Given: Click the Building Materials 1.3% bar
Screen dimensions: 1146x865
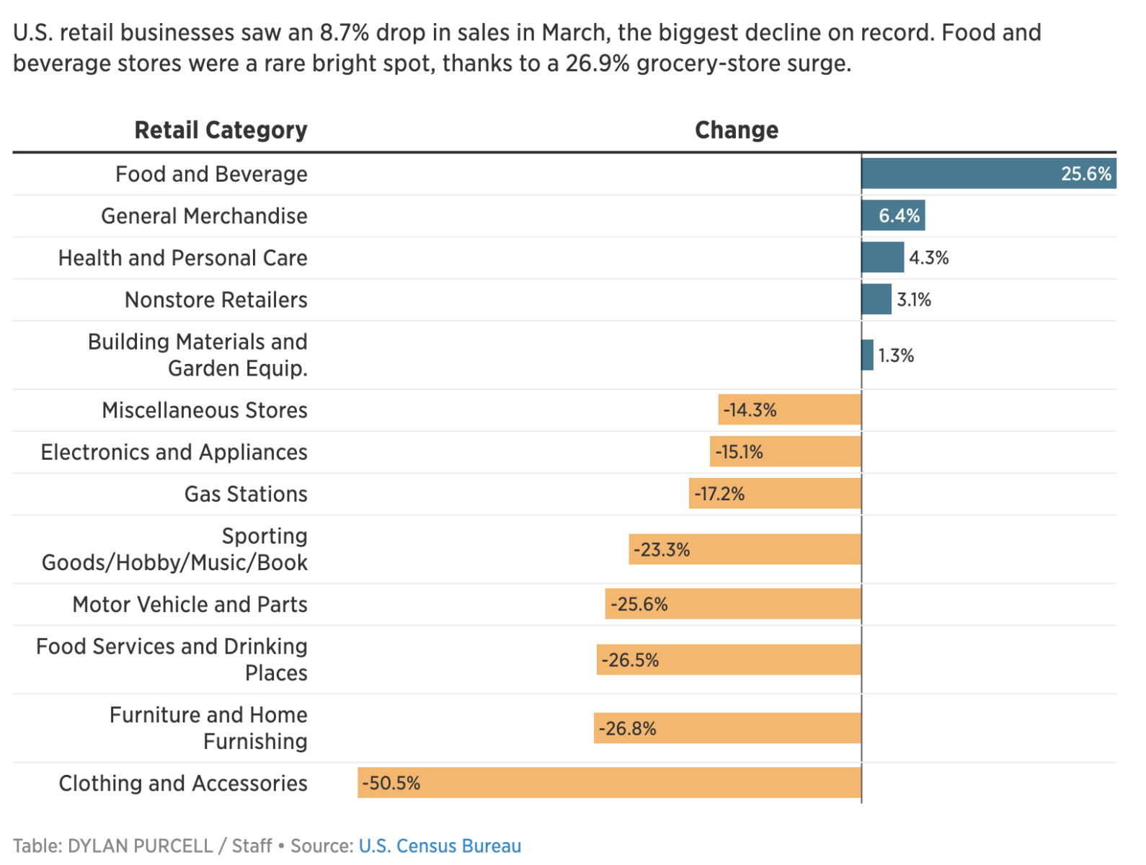Looking at the screenshot, I should (868, 355).
